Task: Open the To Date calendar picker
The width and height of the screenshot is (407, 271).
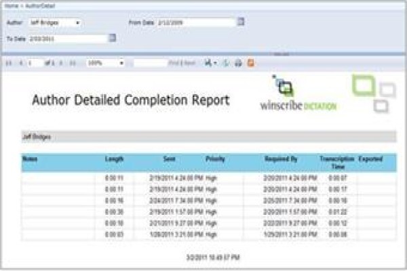Action: pos(113,38)
